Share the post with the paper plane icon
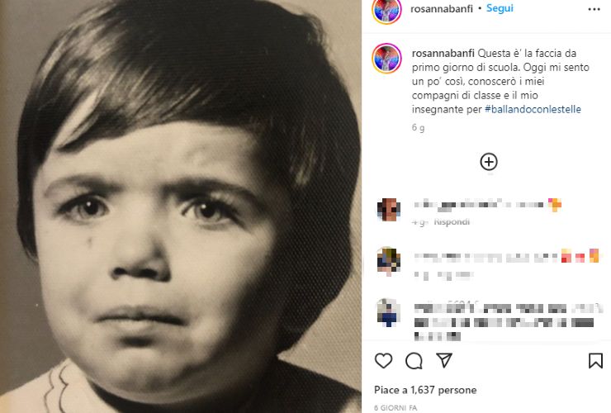This screenshot has height=413, width=611. pyautogui.click(x=443, y=361)
